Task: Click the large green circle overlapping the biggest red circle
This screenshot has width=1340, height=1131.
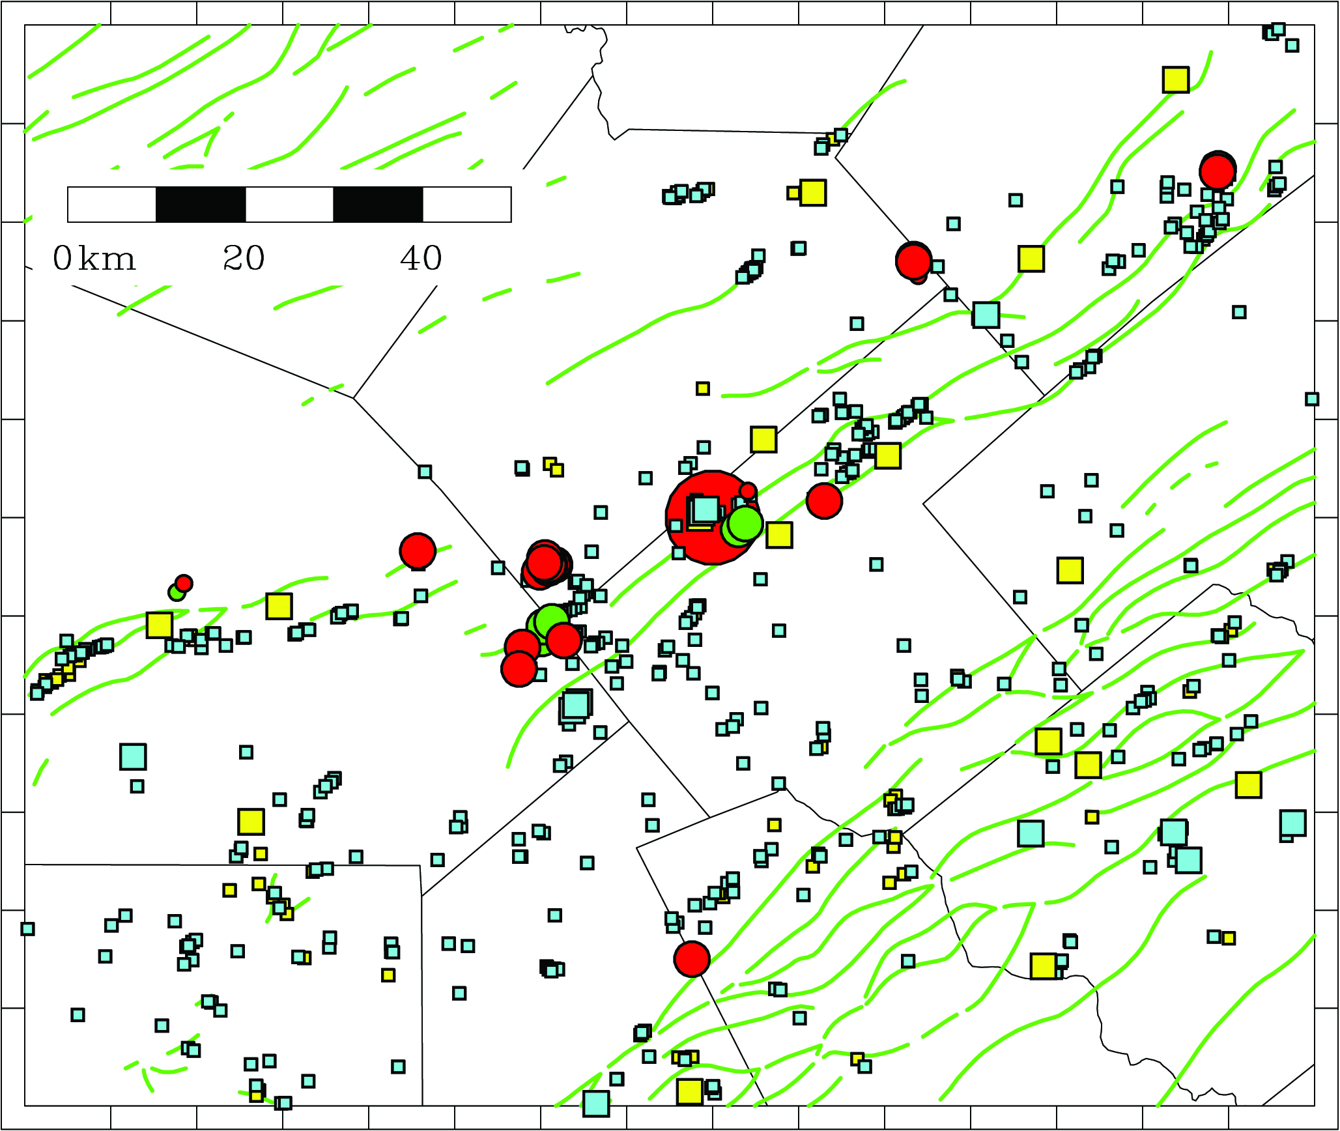Action: coord(745,523)
